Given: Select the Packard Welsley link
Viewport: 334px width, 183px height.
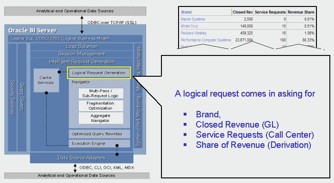Looking at the screenshot, I should pyautogui.click(x=194, y=33).
